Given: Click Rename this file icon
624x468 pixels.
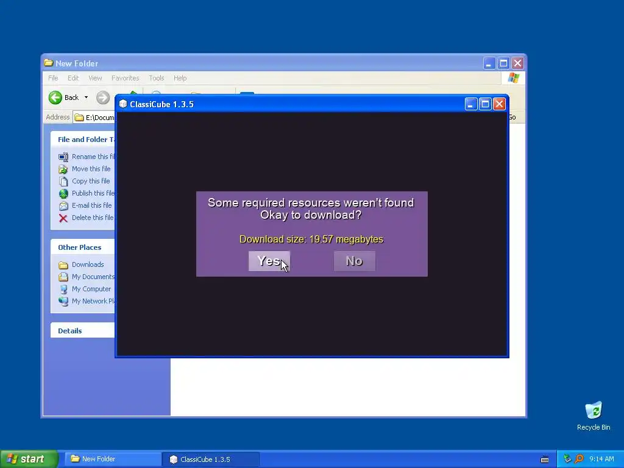Looking at the screenshot, I should click(x=63, y=157).
